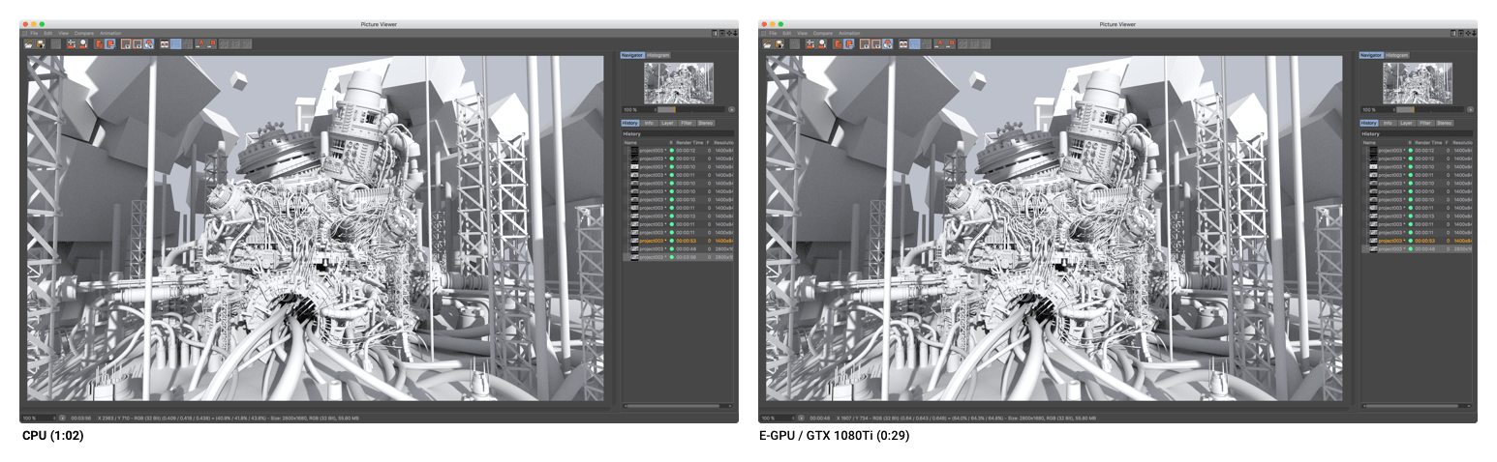The height and width of the screenshot is (462, 1497).
Task: Click Render Time column header in left viewer
Action: [x=689, y=143]
